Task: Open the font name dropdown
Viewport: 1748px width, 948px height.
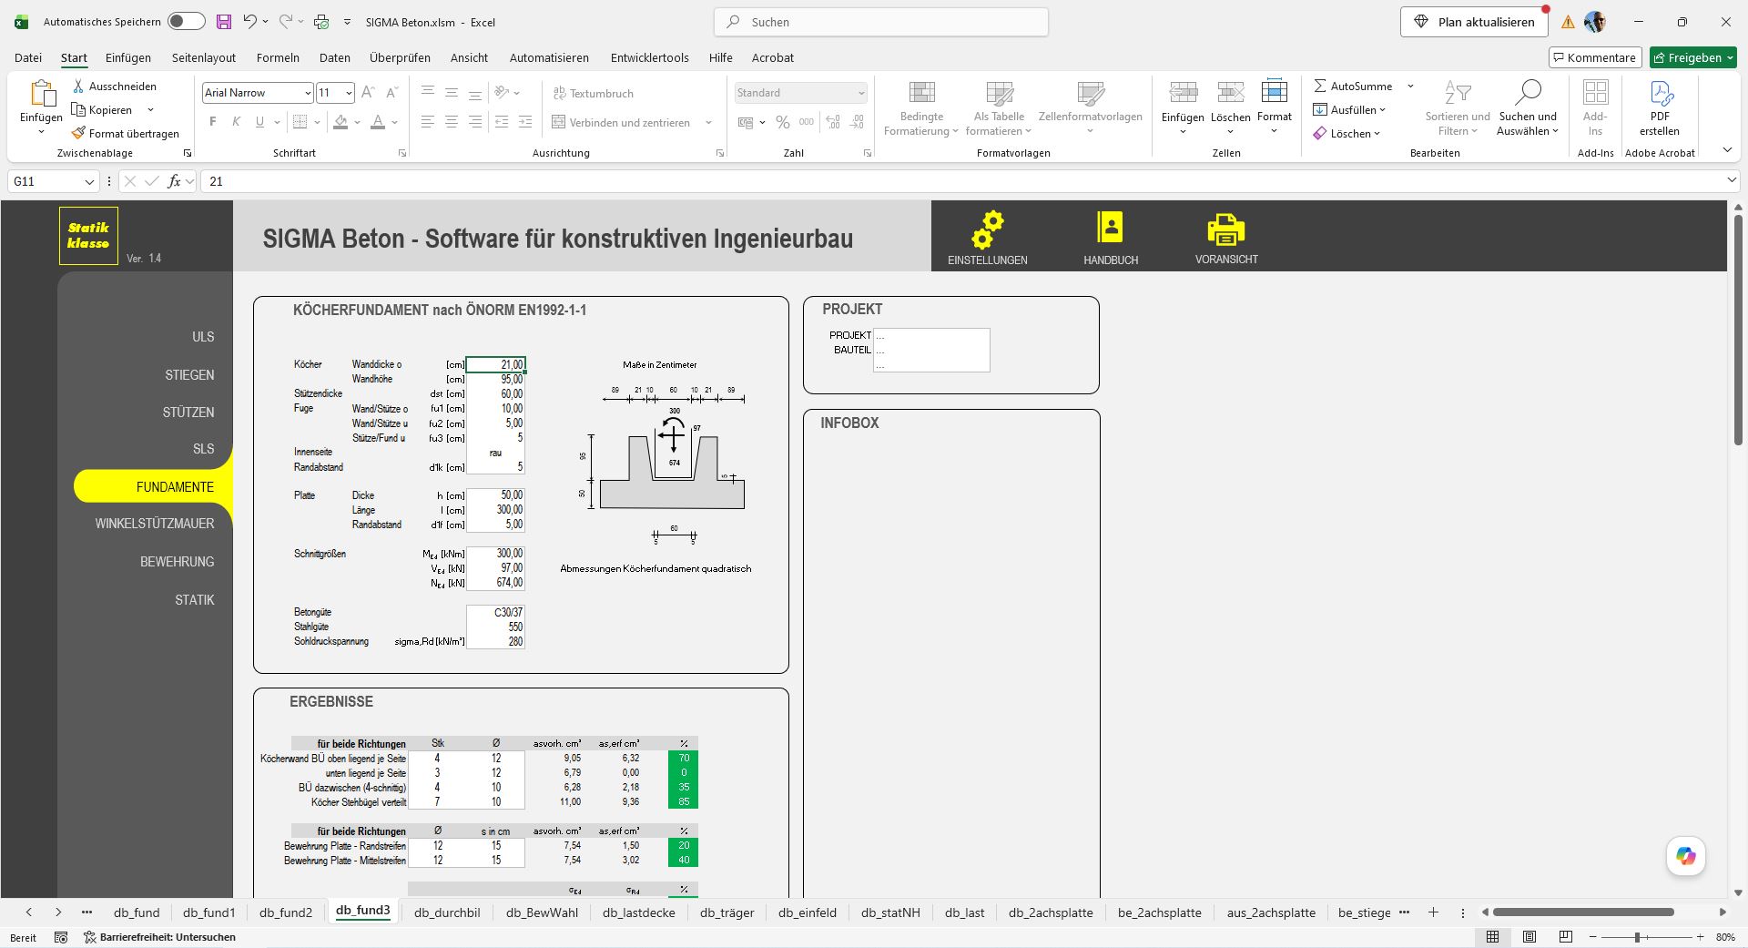Action: (308, 93)
